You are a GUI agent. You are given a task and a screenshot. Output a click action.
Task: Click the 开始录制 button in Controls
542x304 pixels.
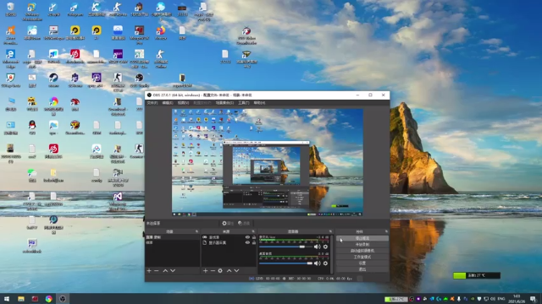pyautogui.click(x=362, y=244)
